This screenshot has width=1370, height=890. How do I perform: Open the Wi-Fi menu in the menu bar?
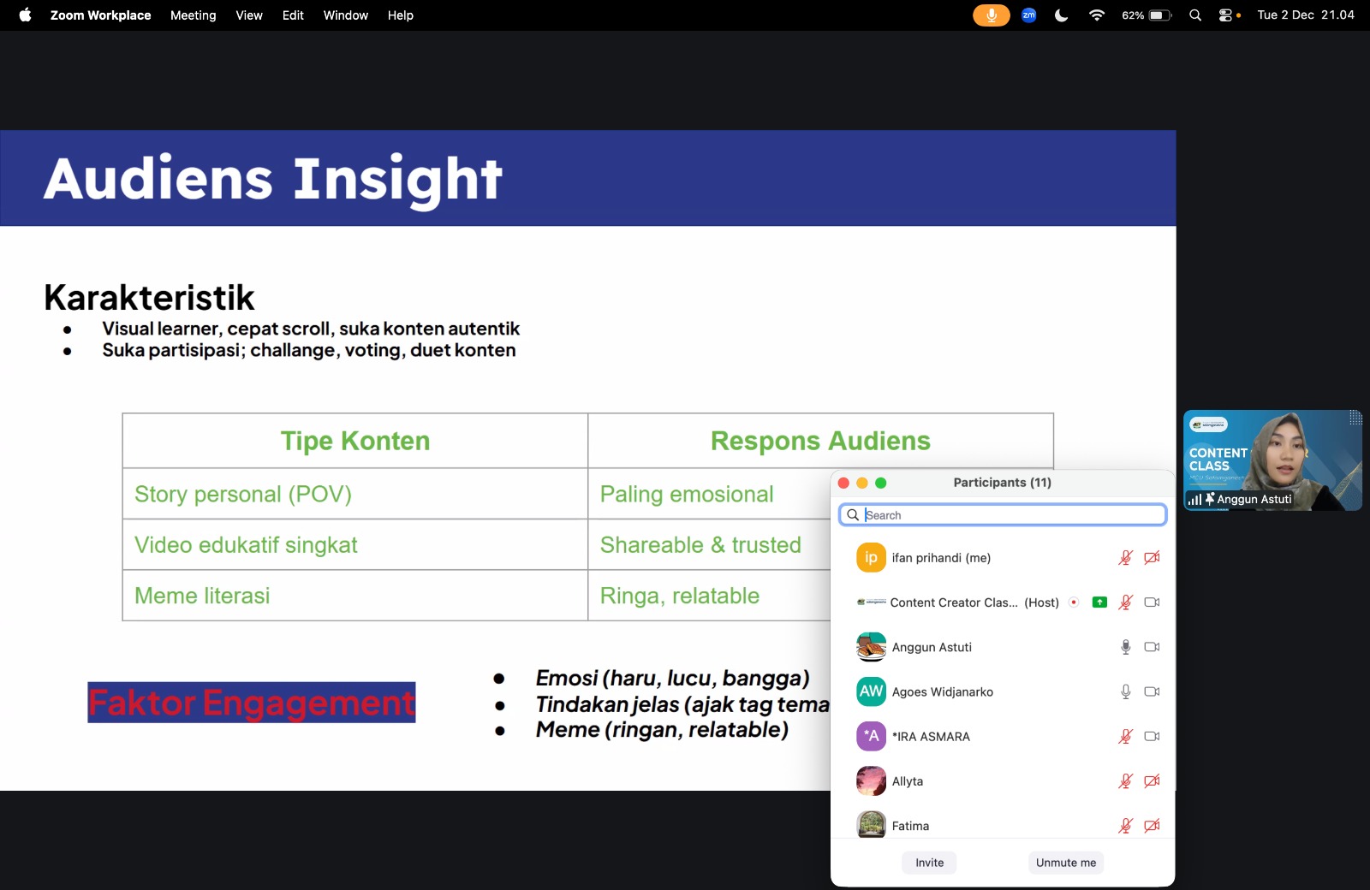pyautogui.click(x=1096, y=15)
